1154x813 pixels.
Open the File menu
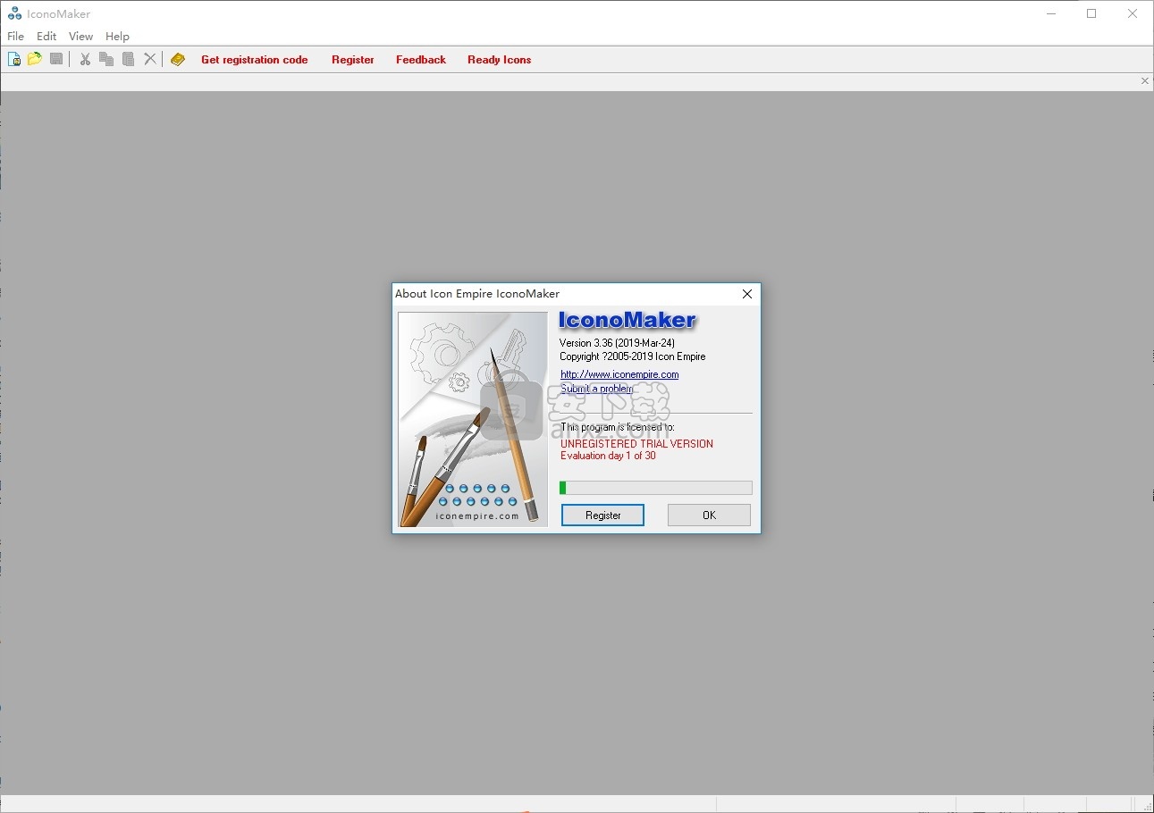(x=16, y=37)
